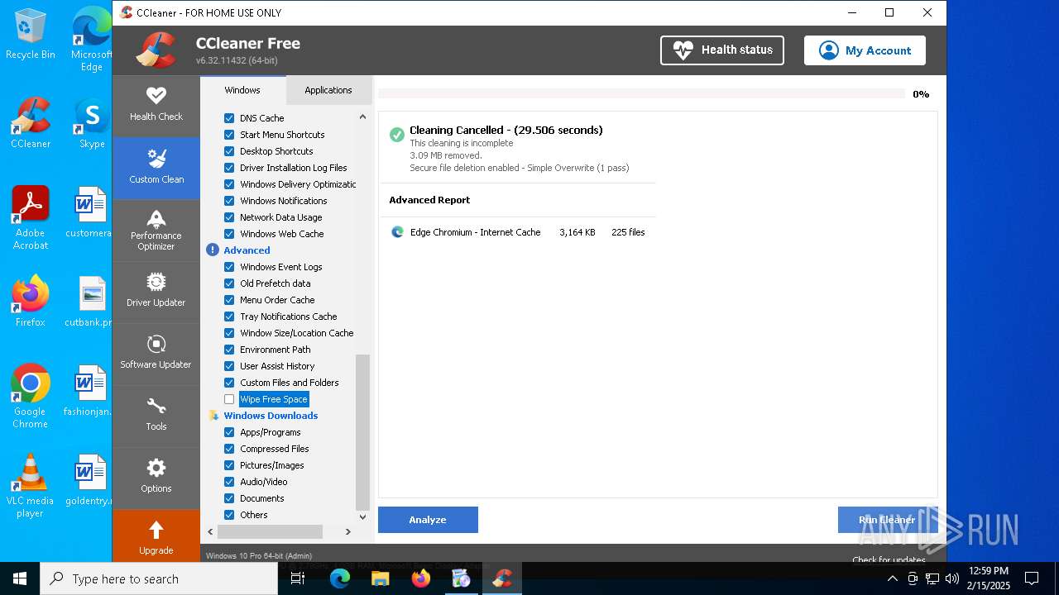
Task: Uncheck Custom Files and Folders option
Action: (229, 383)
